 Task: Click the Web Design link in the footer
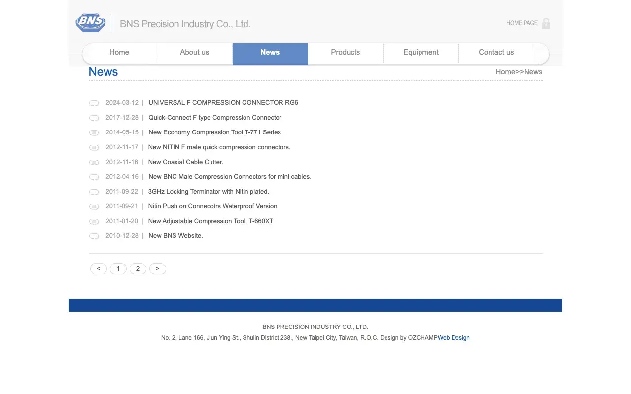tap(454, 338)
